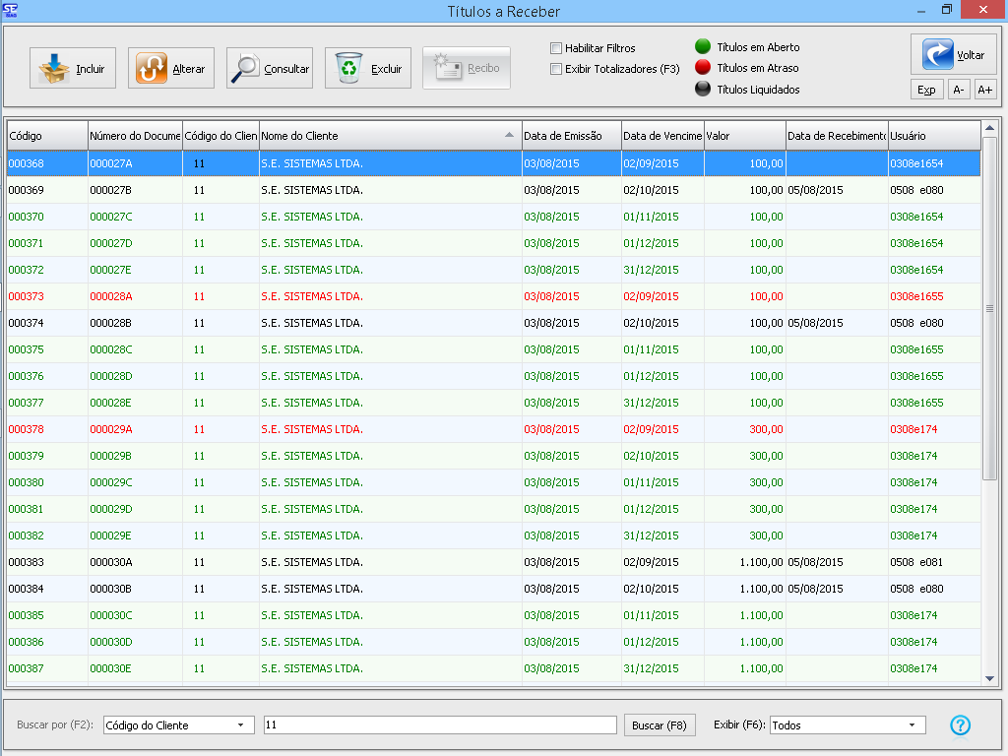Click the red Títulos em Atraso indicator
This screenshot has height=756, width=1008.
(x=703, y=68)
